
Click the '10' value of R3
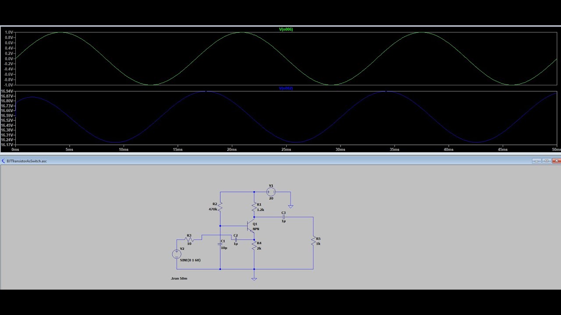click(189, 244)
